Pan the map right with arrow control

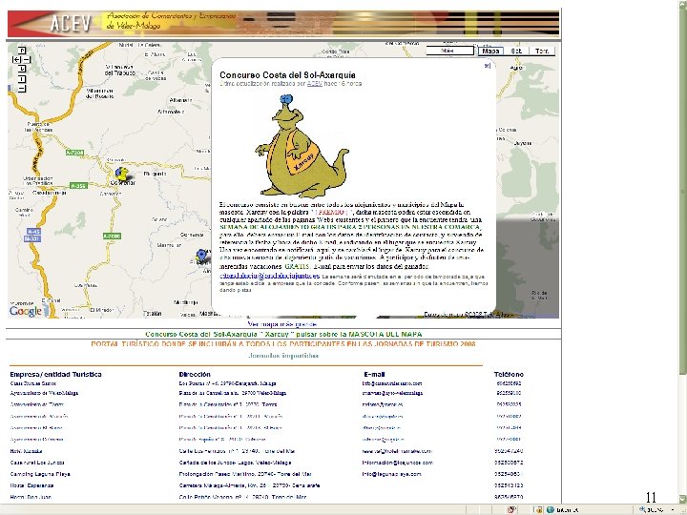pyautogui.click(x=27, y=59)
